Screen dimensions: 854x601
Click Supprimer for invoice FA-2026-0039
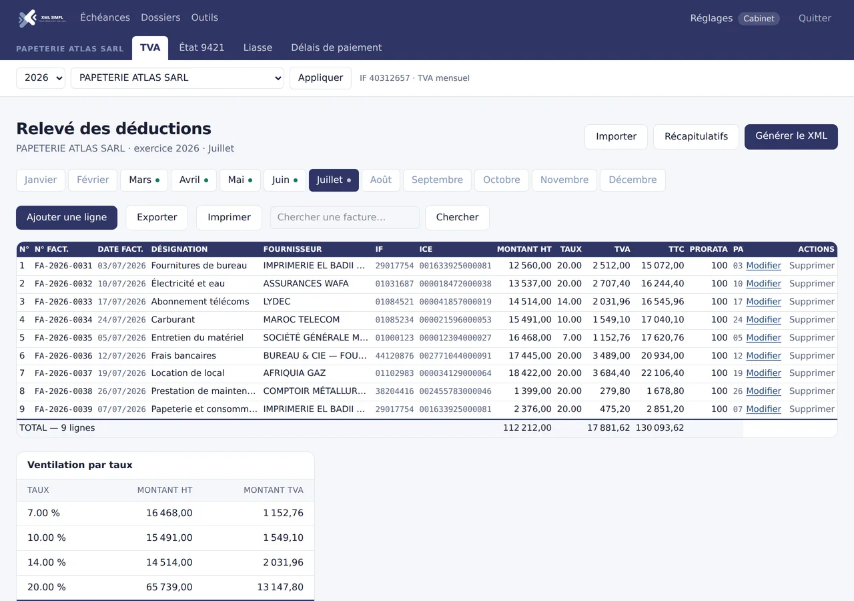coord(812,409)
